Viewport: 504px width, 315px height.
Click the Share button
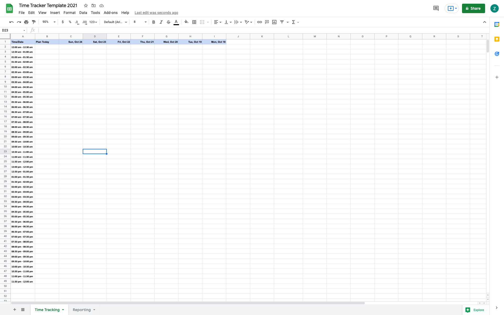(x=473, y=8)
